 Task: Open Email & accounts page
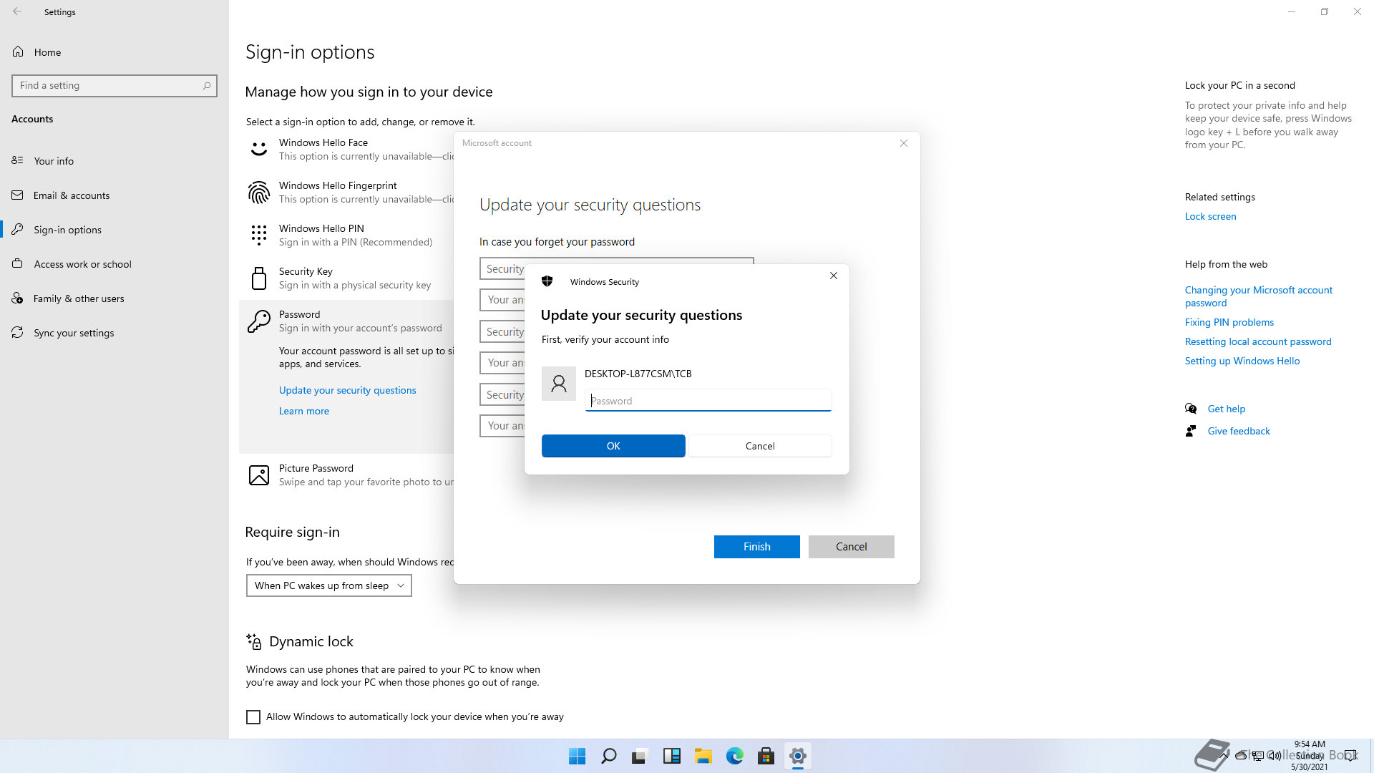click(114, 195)
